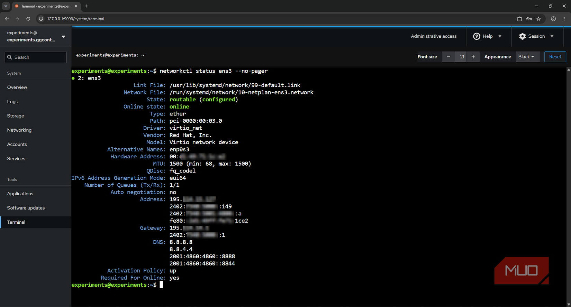The height and width of the screenshot is (307, 571).
Task: Click the 2001:4860:4860::8844 address
Action: [202, 263]
